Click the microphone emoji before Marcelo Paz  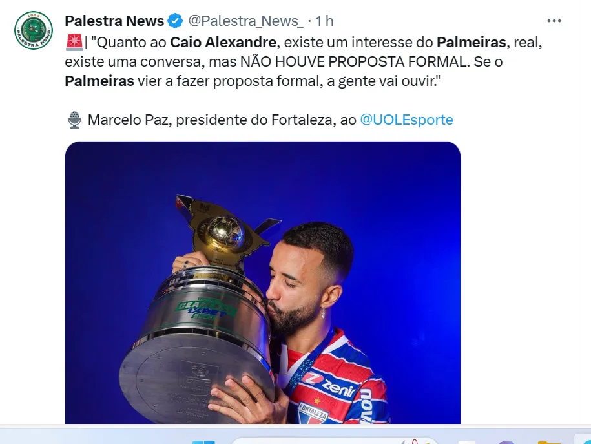pyautogui.click(x=75, y=120)
